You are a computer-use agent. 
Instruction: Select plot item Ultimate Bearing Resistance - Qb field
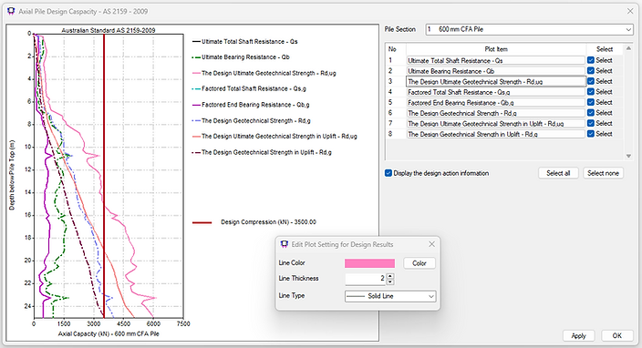(496, 71)
